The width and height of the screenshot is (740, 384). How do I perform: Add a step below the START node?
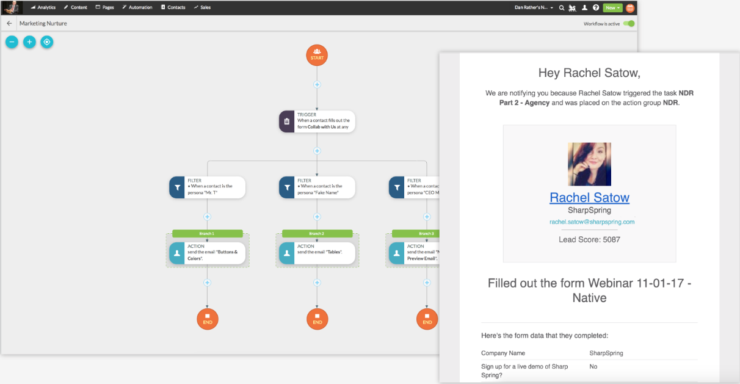pyautogui.click(x=317, y=85)
